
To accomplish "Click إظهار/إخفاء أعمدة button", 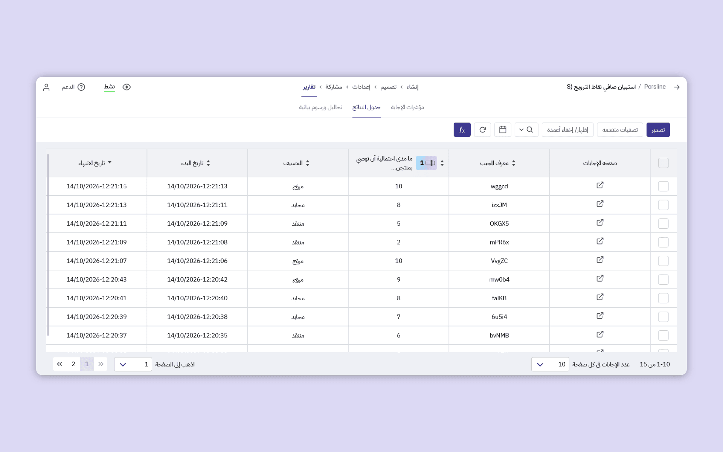I will [x=567, y=130].
